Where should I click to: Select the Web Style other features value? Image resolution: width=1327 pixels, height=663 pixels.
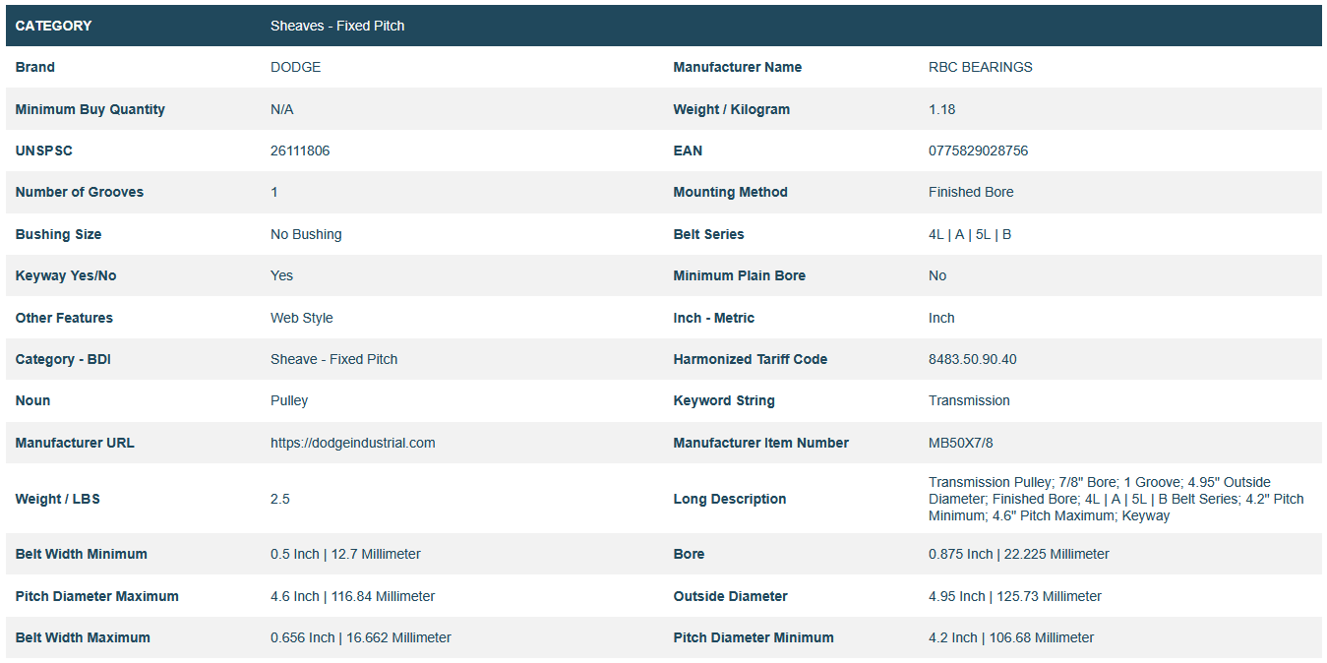coord(301,318)
